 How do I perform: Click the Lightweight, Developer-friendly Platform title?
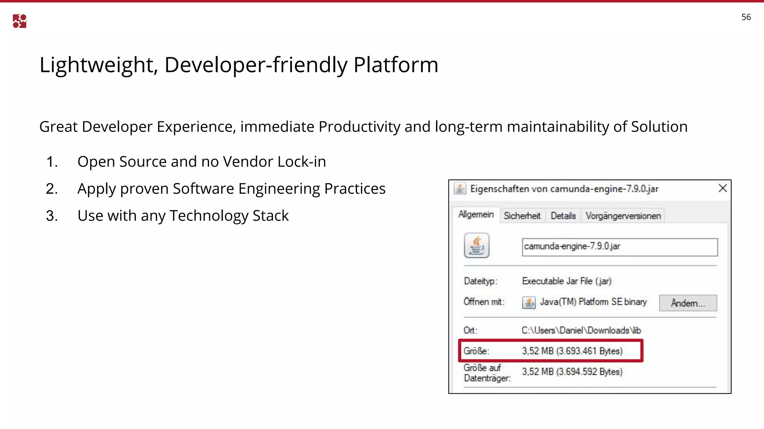[x=239, y=65]
